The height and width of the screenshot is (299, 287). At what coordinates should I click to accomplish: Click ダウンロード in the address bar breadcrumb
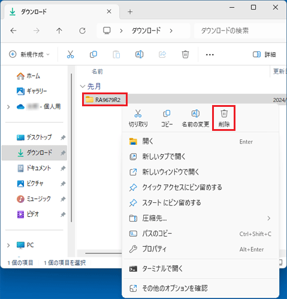click(x=146, y=31)
